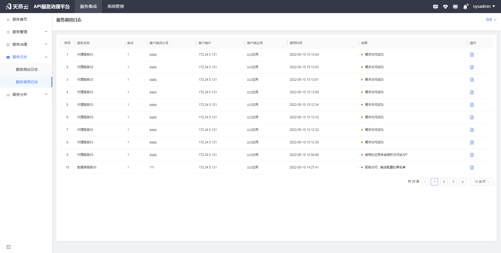This screenshot has width=501, height=253.
Task: Open log details for 数据库服务05 row
Action: [472, 167]
